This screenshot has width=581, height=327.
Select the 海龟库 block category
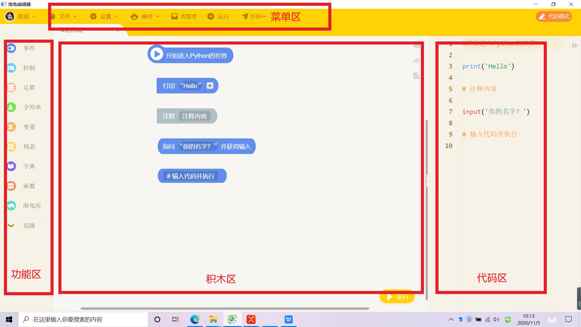pos(24,206)
